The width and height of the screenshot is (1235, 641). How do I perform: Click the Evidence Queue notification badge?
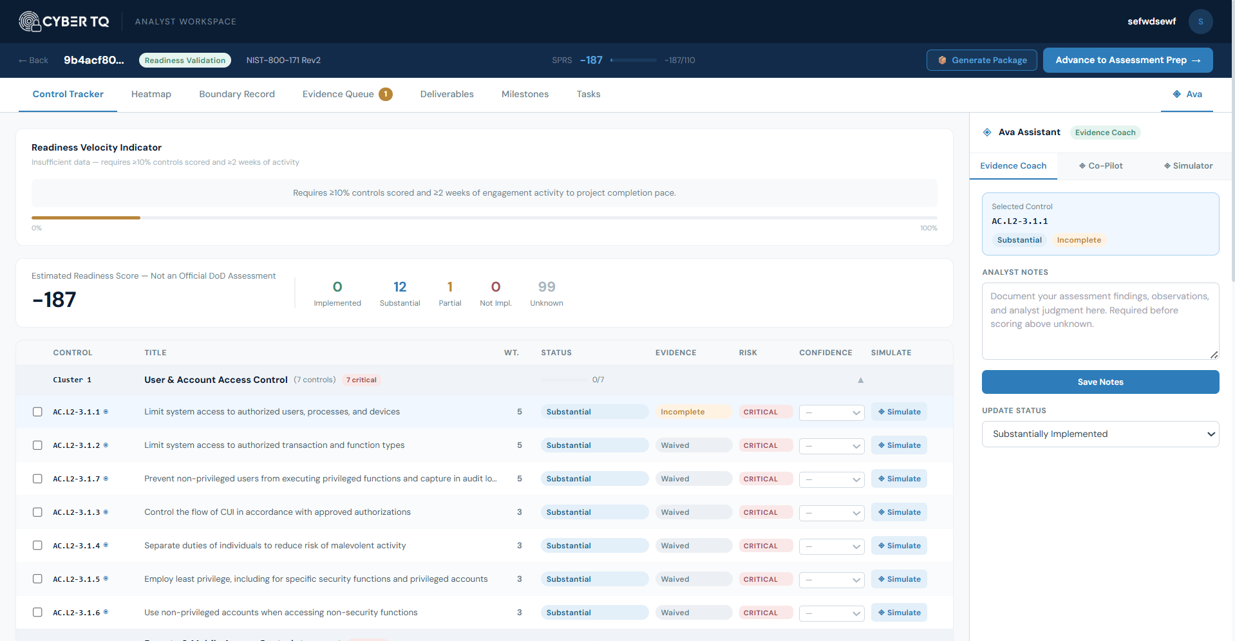click(x=386, y=94)
